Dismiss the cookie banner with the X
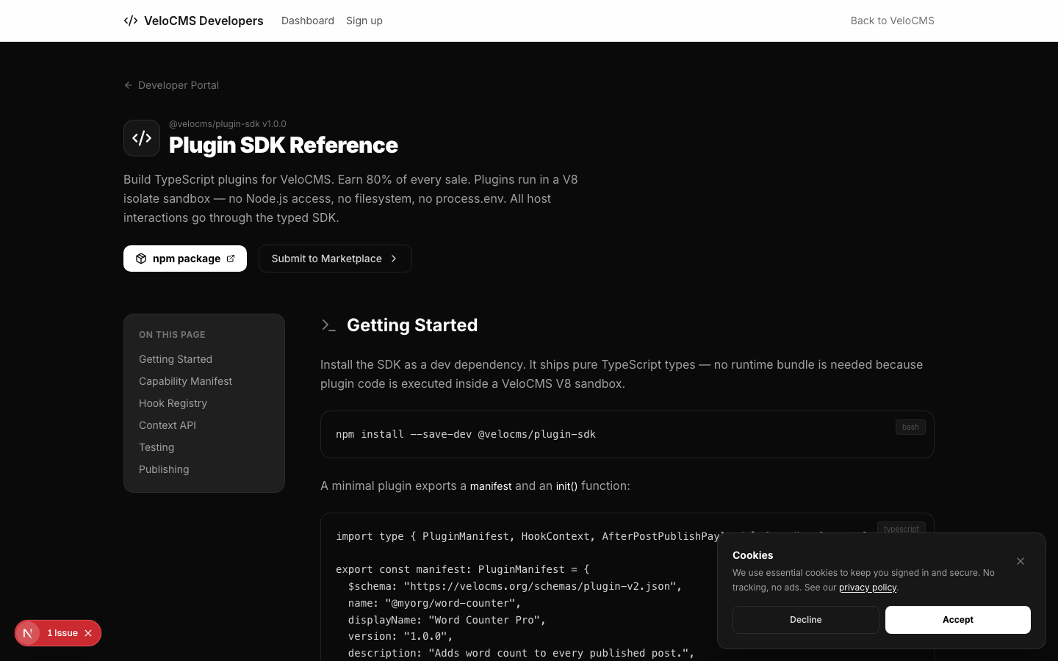 1021,561
